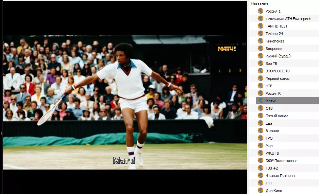Choose 360° Подмосковье channel
The height and width of the screenshot is (194, 319).
tap(281, 161)
